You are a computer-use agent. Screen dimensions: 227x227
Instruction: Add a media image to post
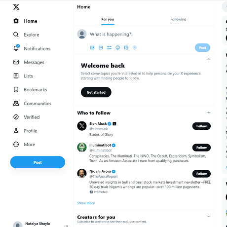[x=92, y=48]
